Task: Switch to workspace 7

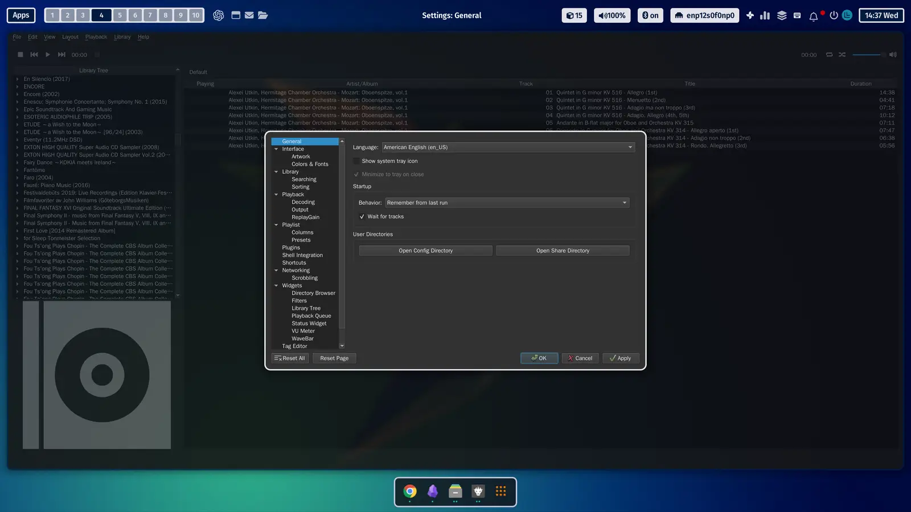Action: (x=150, y=15)
